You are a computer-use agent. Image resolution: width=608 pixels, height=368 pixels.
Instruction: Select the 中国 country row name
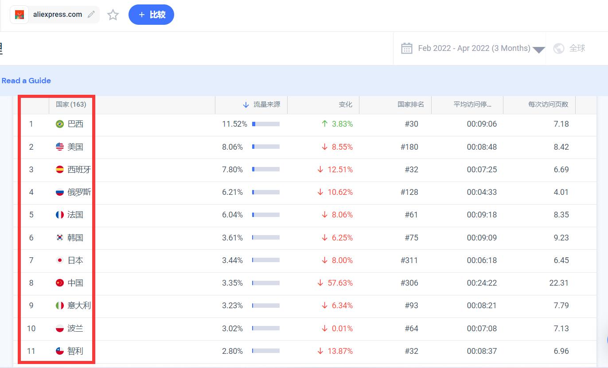coord(75,283)
